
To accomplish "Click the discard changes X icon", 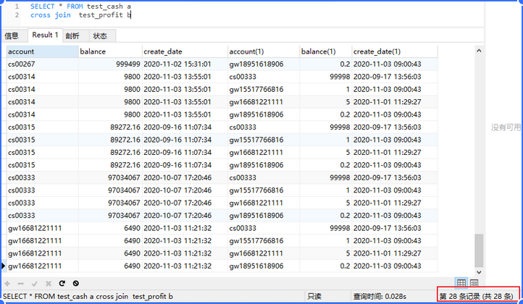I will pyautogui.click(x=48, y=283).
